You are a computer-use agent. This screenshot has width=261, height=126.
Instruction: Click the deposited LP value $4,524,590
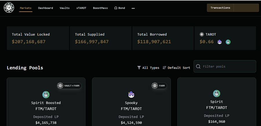coord(131,123)
